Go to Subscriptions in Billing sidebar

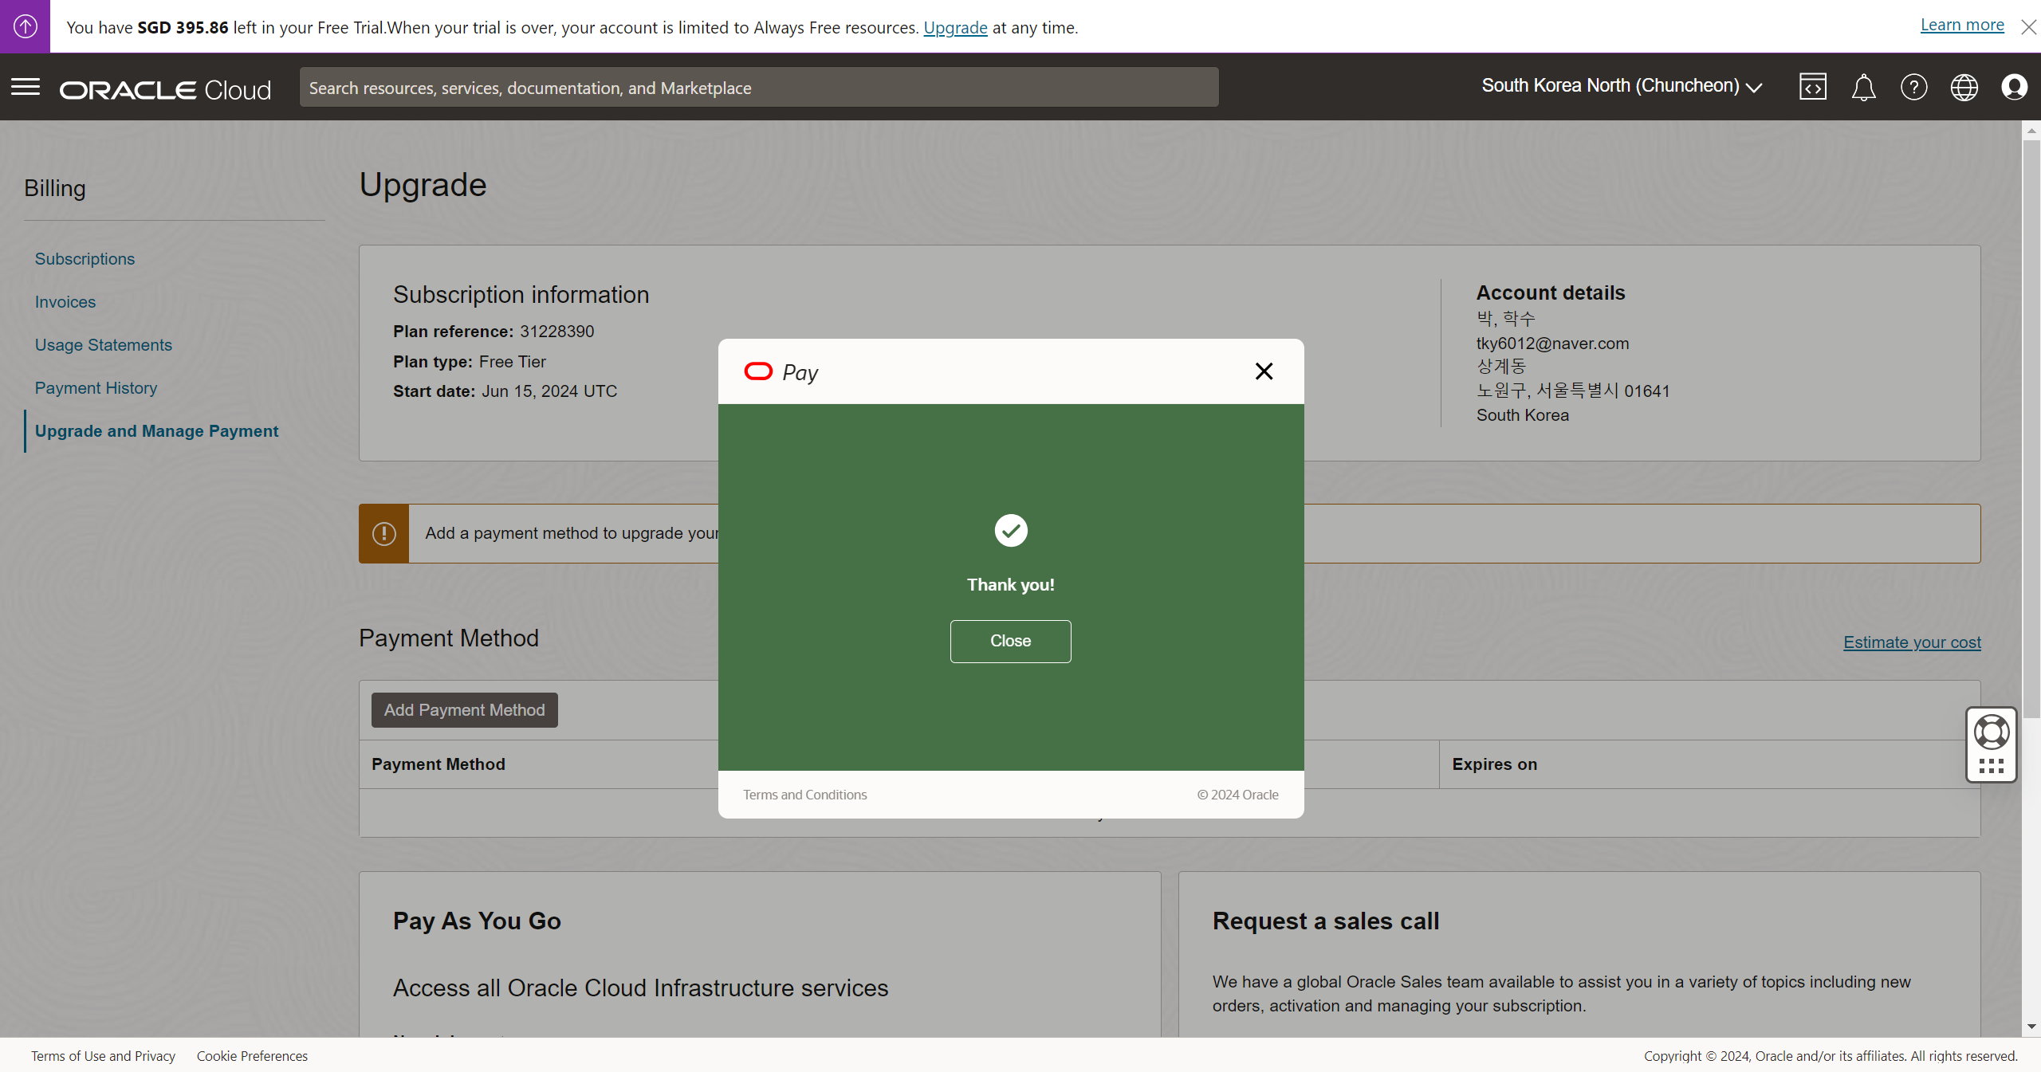[85, 258]
